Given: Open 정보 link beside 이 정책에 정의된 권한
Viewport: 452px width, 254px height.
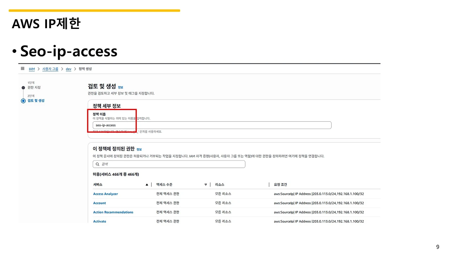Looking at the screenshot, I should pos(139,150).
